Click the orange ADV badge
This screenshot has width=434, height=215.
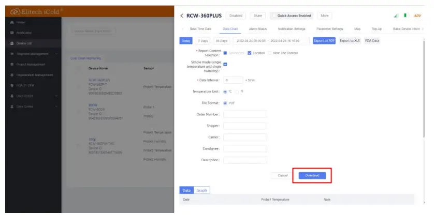click(417, 16)
